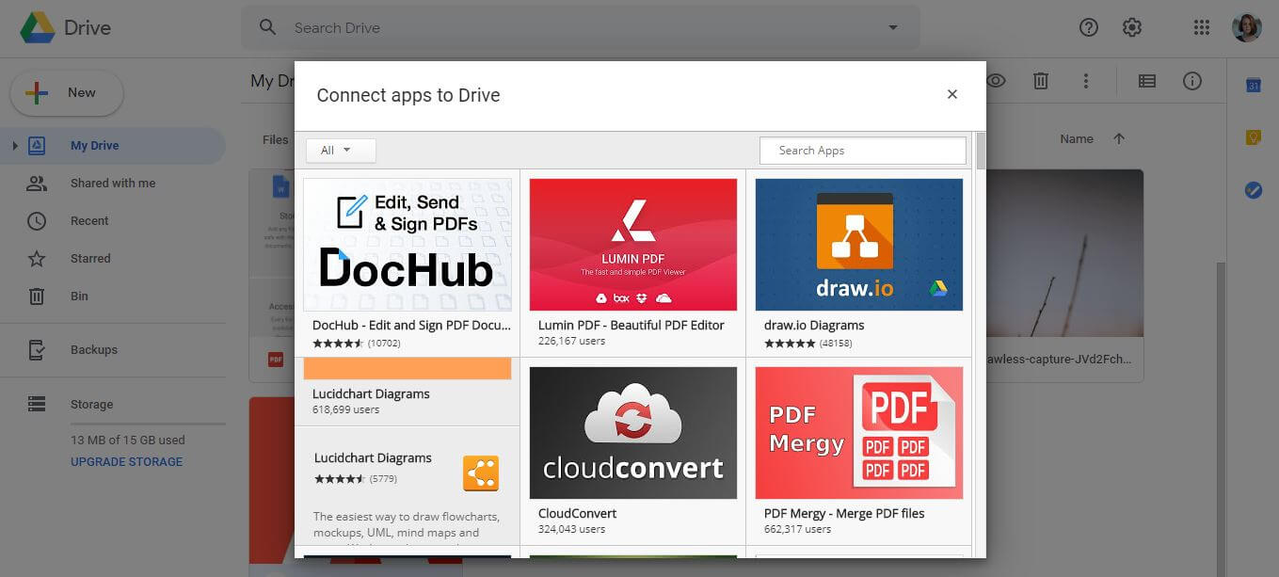
Task: Click the DocHub star rating
Action: [338, 344]
